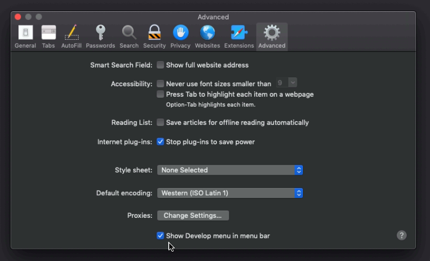Select the Search magnifying glass pane
This screenshot has width=430, height=261.
129,36
